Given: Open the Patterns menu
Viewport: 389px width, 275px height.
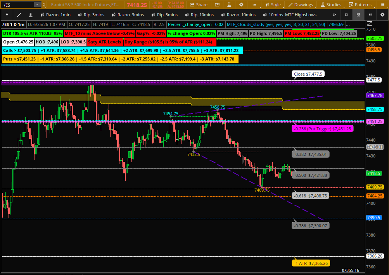Looking at the screenshot, I should [x=360, y=5].
